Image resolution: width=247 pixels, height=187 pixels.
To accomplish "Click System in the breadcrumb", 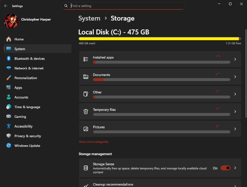I will [89, 18].
